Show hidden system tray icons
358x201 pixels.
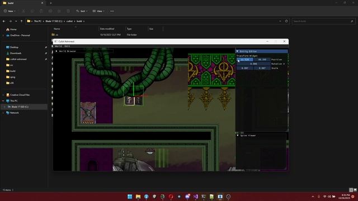click(x=313, y=197)
